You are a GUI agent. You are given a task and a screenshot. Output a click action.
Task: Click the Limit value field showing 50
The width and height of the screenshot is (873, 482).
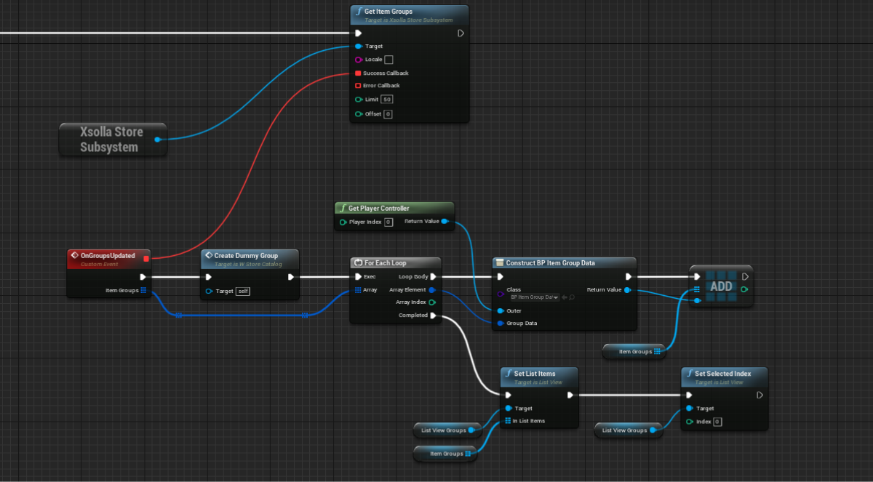click(x=387, y=99)
